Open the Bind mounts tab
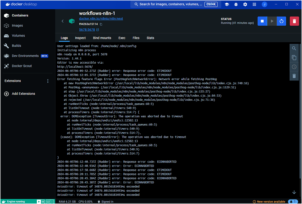 pyautogui.click(x=102, y=38)
